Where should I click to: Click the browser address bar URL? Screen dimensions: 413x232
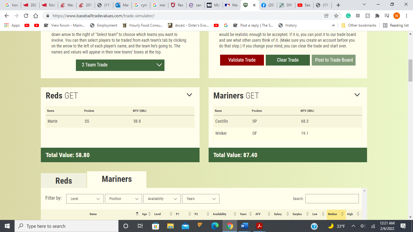pyautogui.click(x=103, y=16)
